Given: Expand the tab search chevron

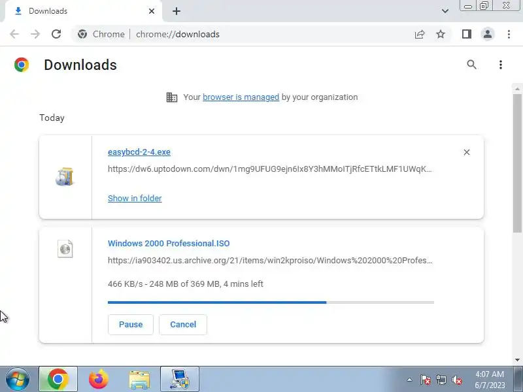Looking at the screenshot, I should point(445,11).
